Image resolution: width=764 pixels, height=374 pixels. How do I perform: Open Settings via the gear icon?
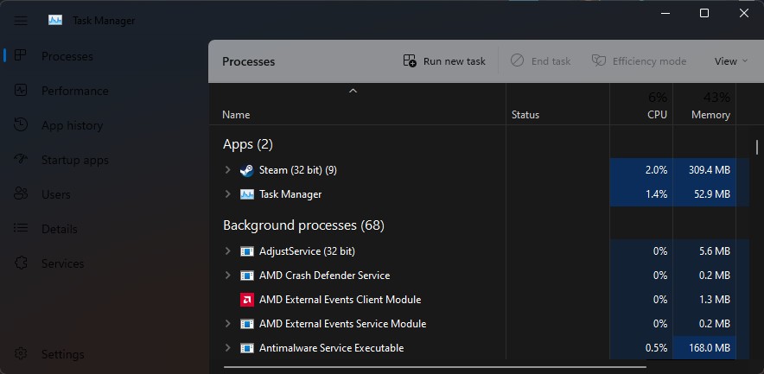[21, 353]
